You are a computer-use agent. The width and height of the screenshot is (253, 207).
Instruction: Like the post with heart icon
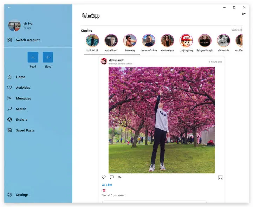(x=104, y=177)
